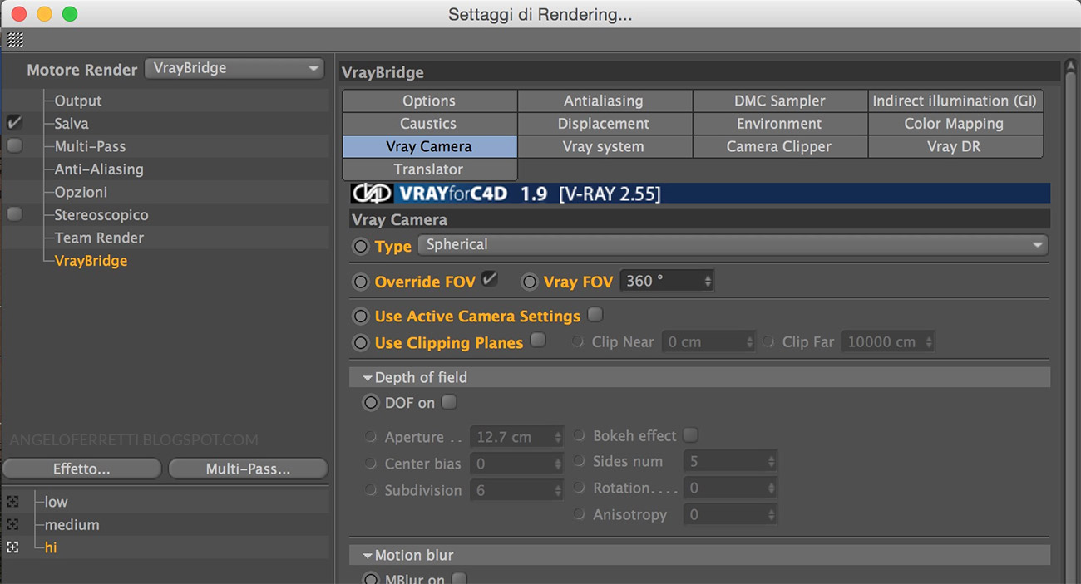Open Indirect illumination (GI) tab
The image size is (1081, 584).
955,101
